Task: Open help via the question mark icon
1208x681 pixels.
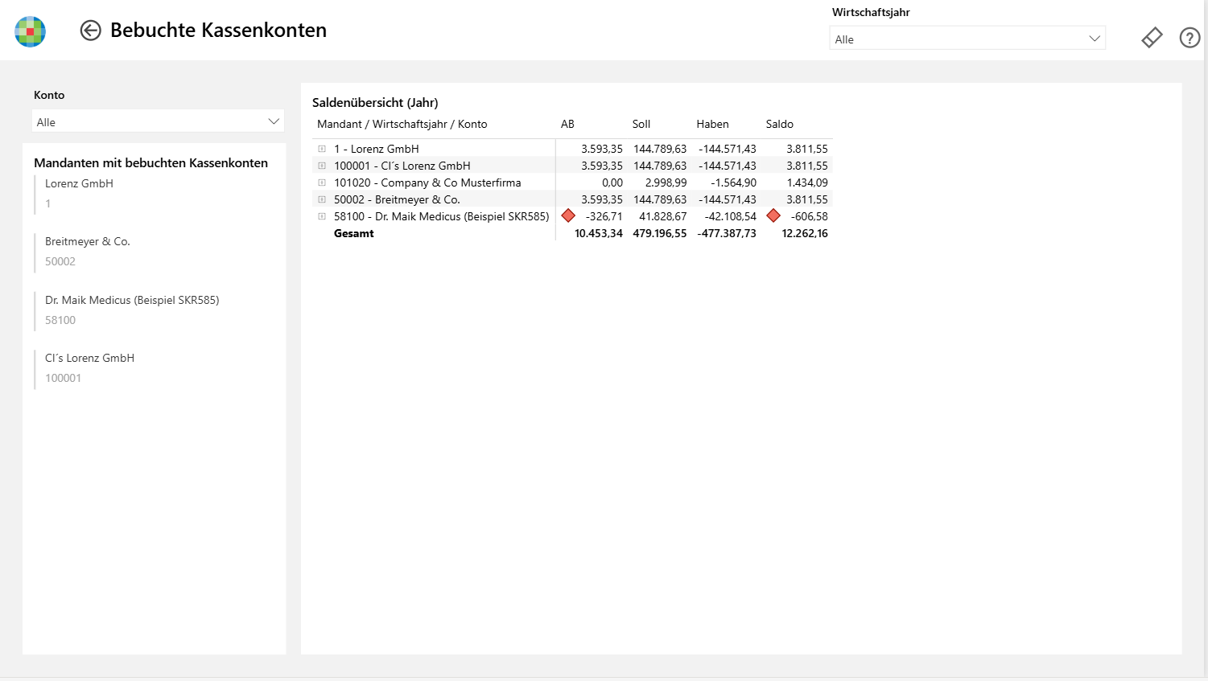Action: [x=1189, y=38]
